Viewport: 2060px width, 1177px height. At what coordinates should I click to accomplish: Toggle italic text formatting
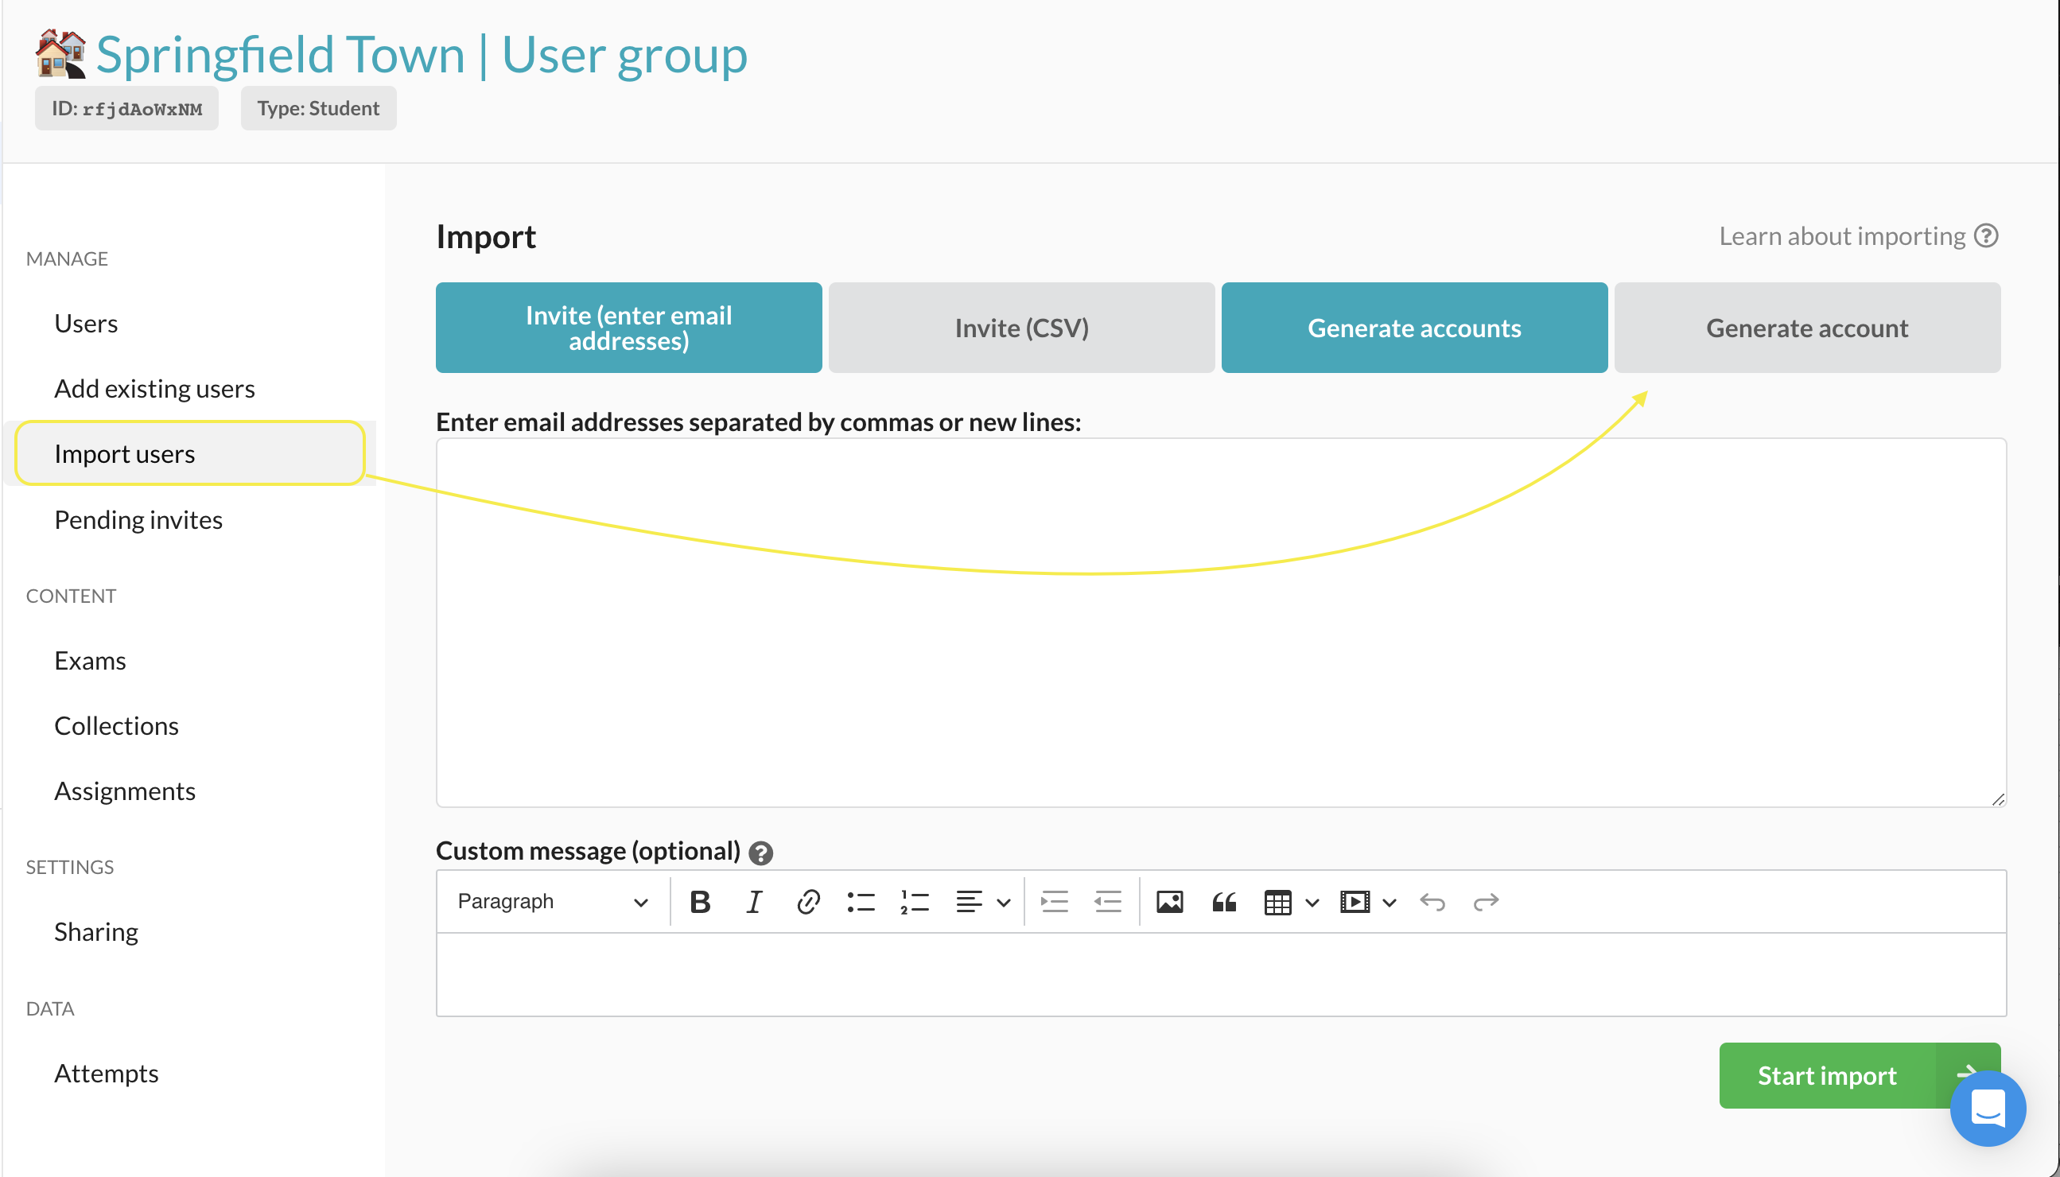(753, 901)
